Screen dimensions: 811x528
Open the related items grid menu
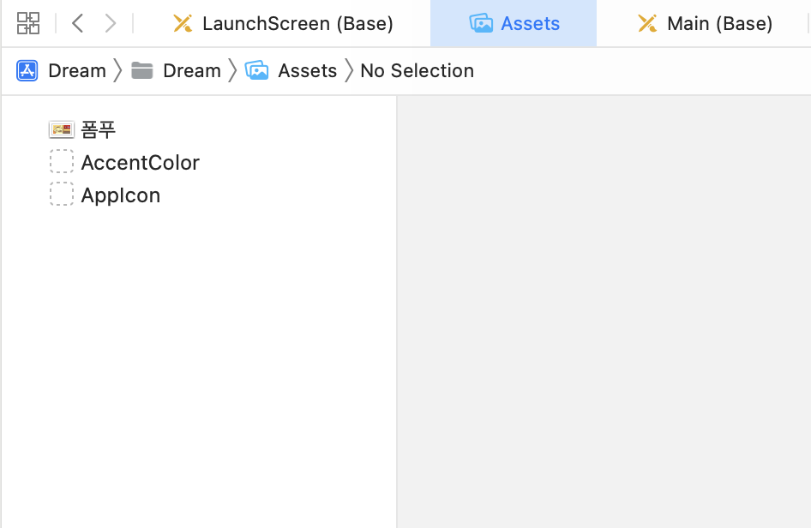28,23
